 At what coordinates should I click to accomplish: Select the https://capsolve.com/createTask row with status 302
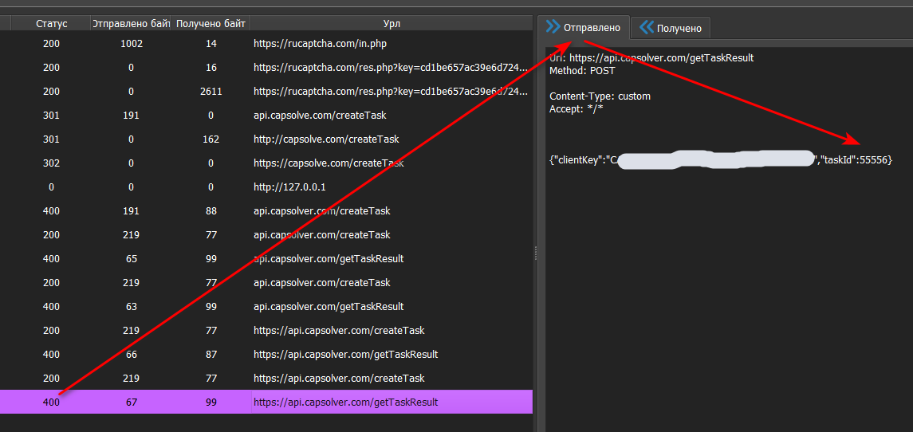coord(329,163)
